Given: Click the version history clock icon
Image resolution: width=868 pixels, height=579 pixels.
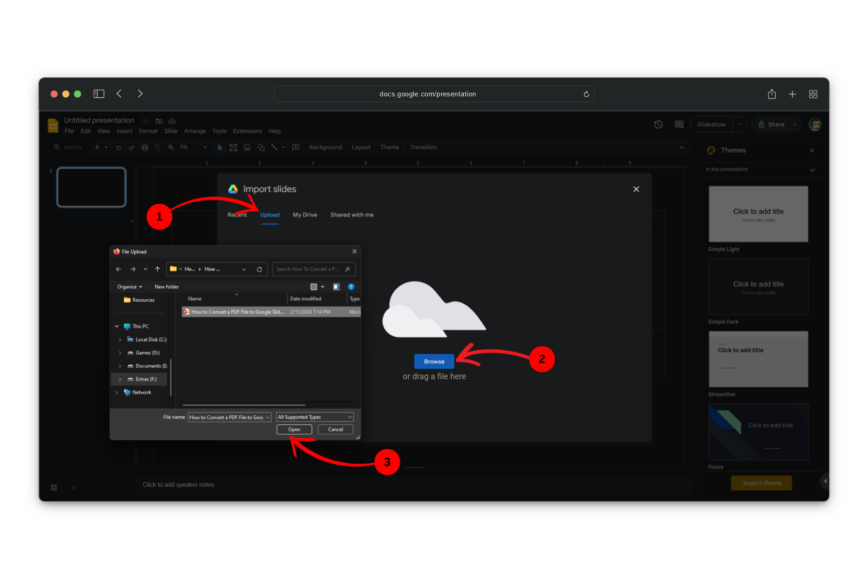Looking at the screenshot, I should 658,124.
